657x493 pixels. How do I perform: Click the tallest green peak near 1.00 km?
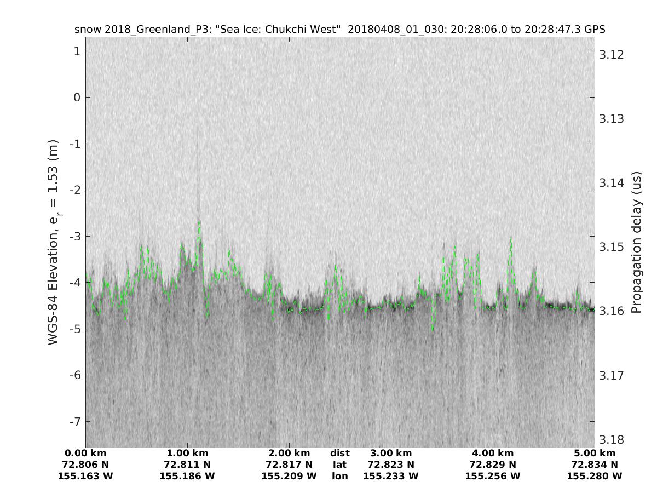(x=200, y=222)
